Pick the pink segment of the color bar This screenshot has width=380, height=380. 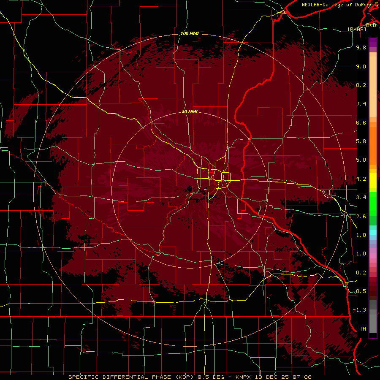pyautogui.click(x=373, y=256)
